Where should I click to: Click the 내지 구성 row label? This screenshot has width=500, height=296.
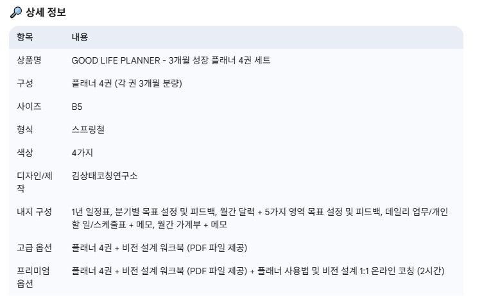[34, 212]
